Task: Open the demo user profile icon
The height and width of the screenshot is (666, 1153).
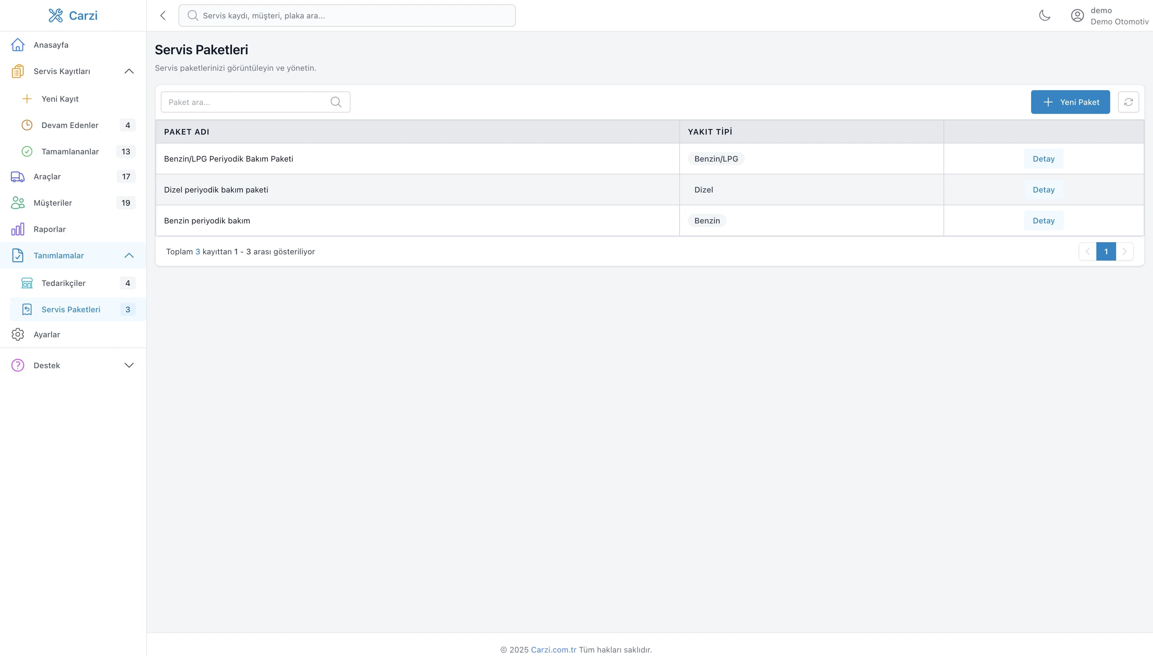Action: tap(1078, 15)
